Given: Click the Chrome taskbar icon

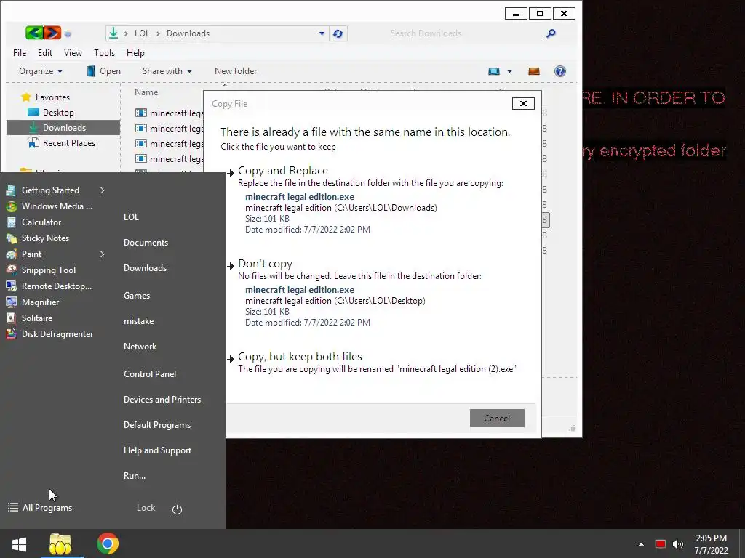Looking at the screenshot, I should click(108, 543).
